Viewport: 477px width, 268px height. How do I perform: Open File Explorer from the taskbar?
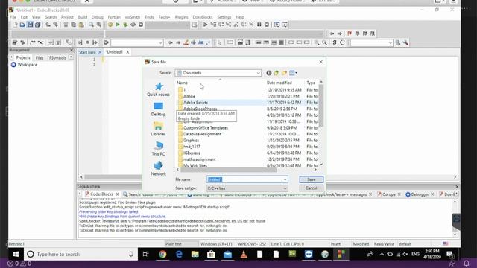point(195,254)
